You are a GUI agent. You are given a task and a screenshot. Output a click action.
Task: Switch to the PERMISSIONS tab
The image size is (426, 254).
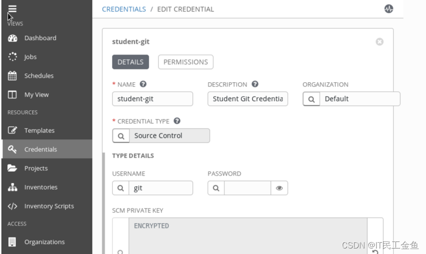(185, 62)
